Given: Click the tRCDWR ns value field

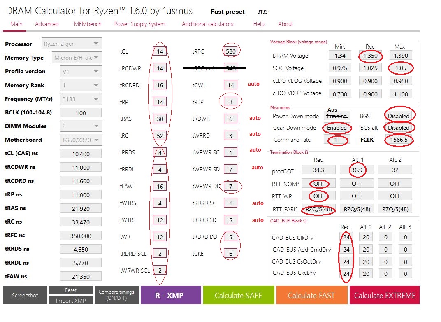Looking at the screenshot, I should click(x=81, y=167).
